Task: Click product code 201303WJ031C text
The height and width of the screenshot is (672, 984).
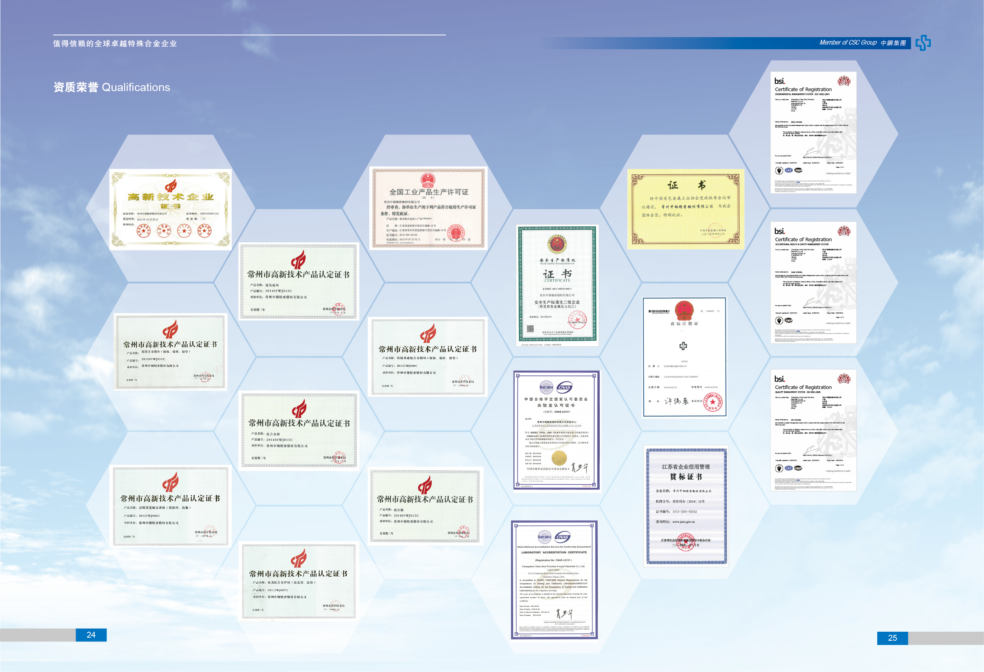Action: pos(153,359)
